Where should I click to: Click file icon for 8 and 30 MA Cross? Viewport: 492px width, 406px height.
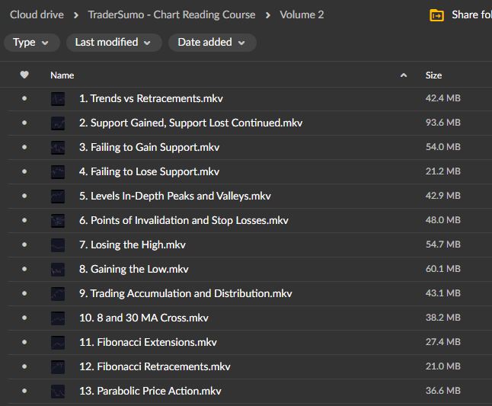pyautogui.click(x=58, y=318)
